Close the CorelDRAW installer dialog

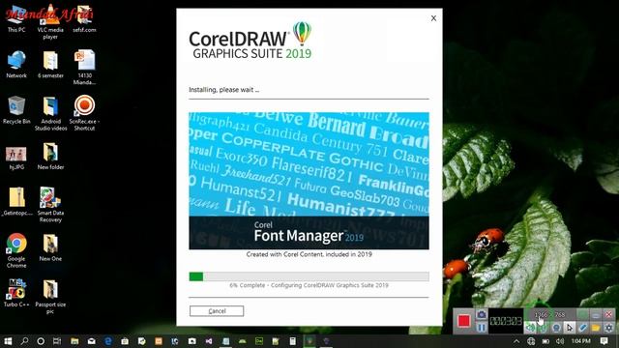(x=433, y=18)
